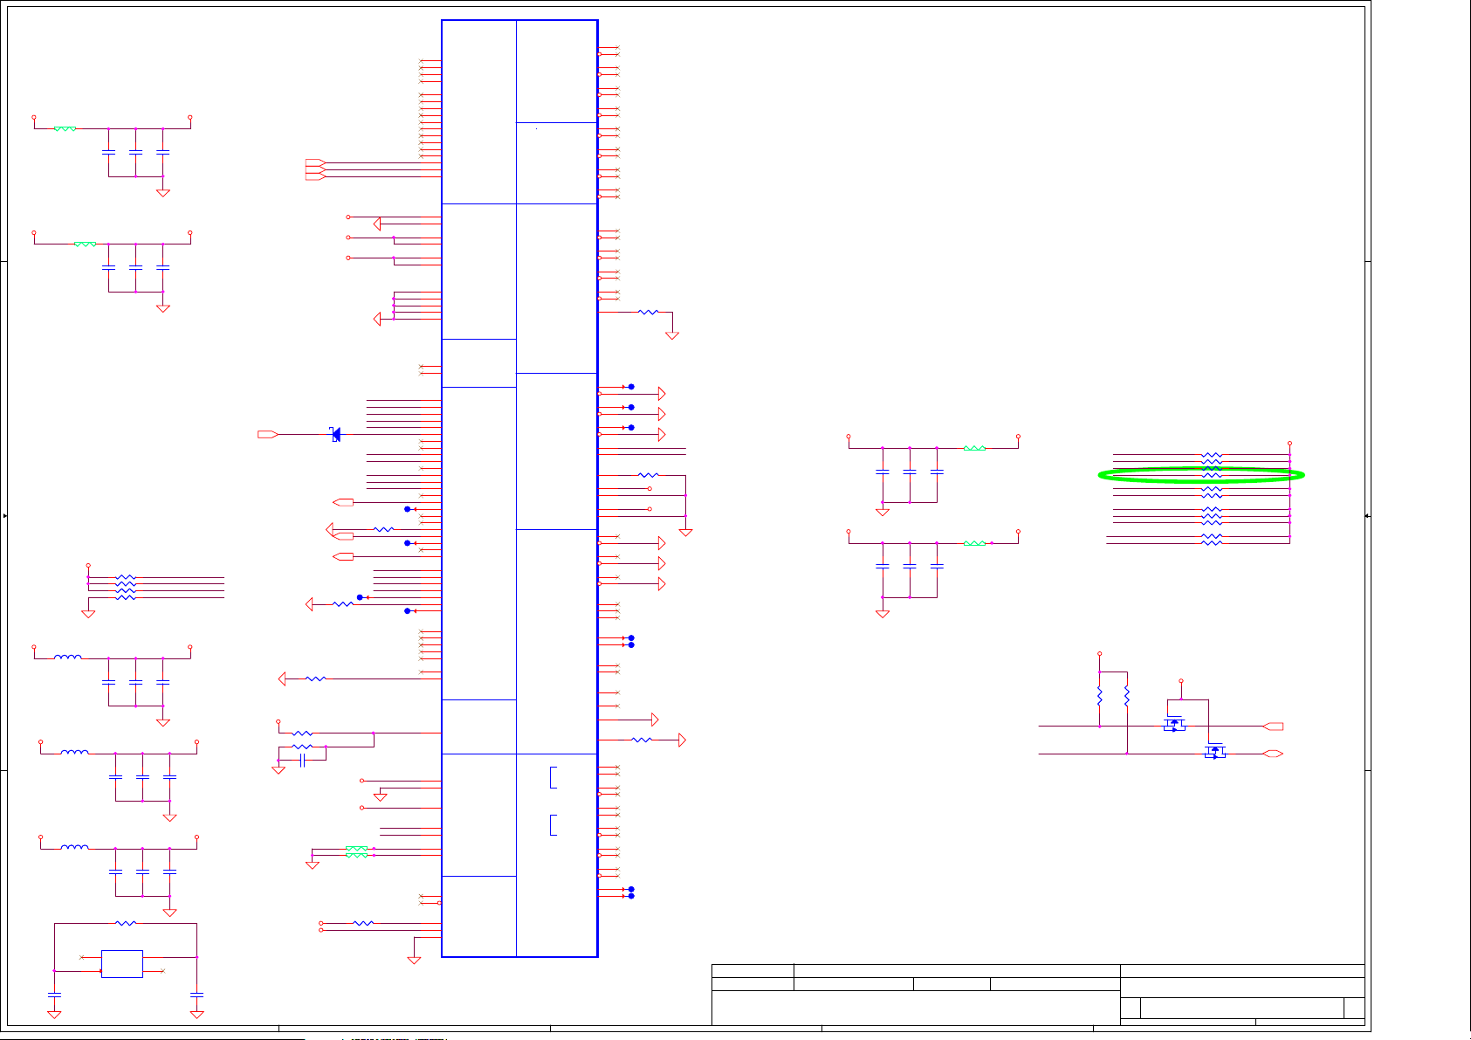Select the upper MOSFET transistor symbol
Image resolution: width=1471 pixels, height=1040 pixels.
coord(1175,724)
